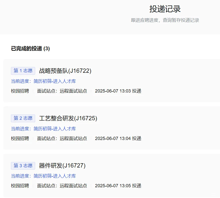Click the 已完成的投递 (3) section heading

point(30,48)
